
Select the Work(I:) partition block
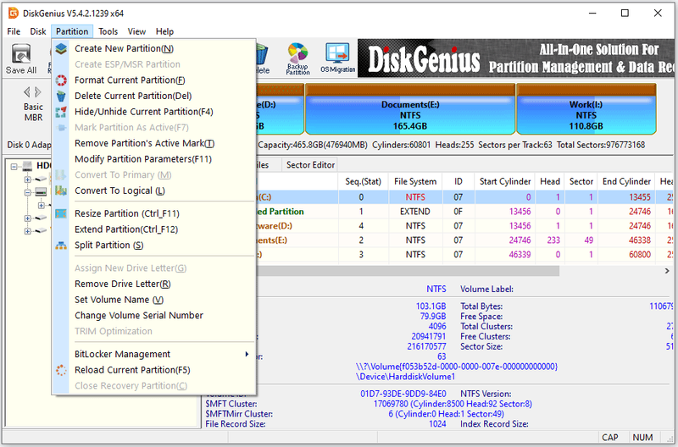(586, 109)
